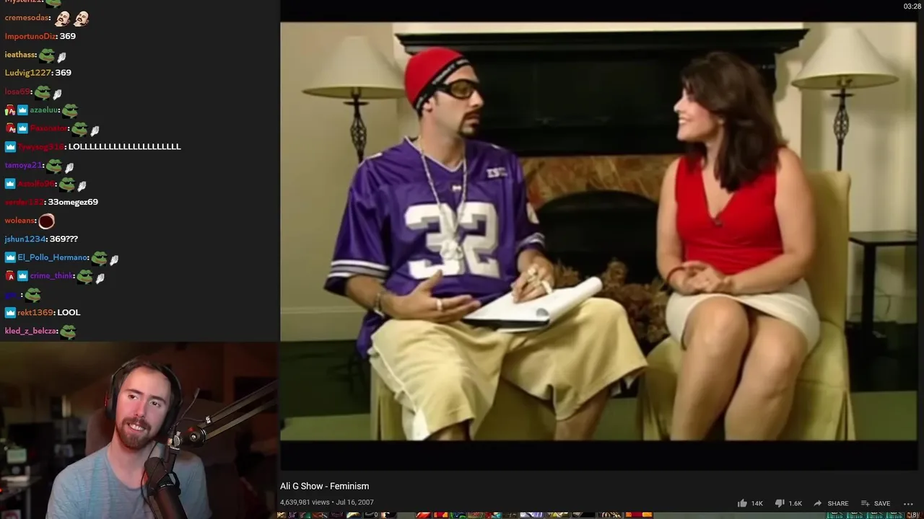
Task: Open chat user kled_z_belcza's name
Action: coord(30,331)
